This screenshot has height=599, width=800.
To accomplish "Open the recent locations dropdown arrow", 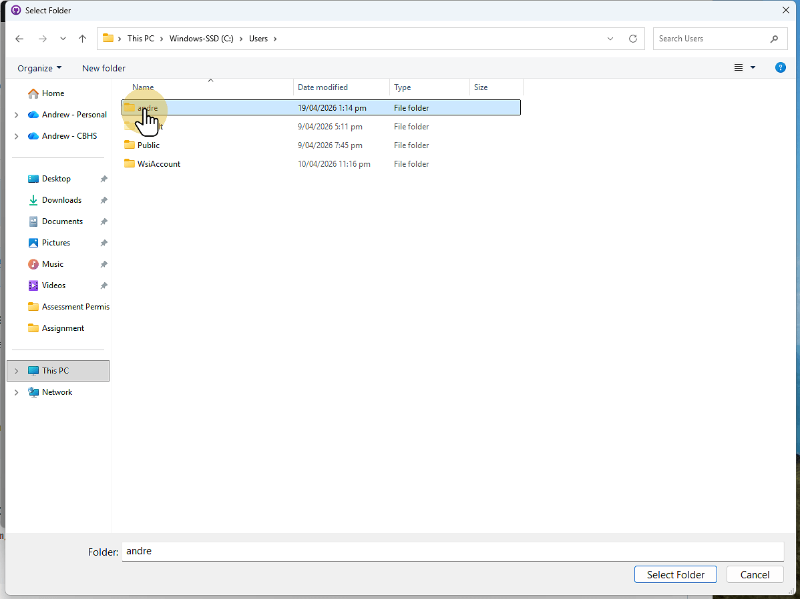I will 63,39.
